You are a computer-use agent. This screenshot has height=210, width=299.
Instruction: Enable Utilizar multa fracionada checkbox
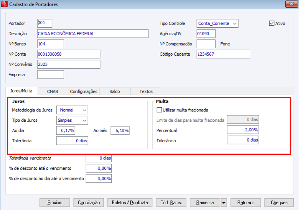click(159, 110)
